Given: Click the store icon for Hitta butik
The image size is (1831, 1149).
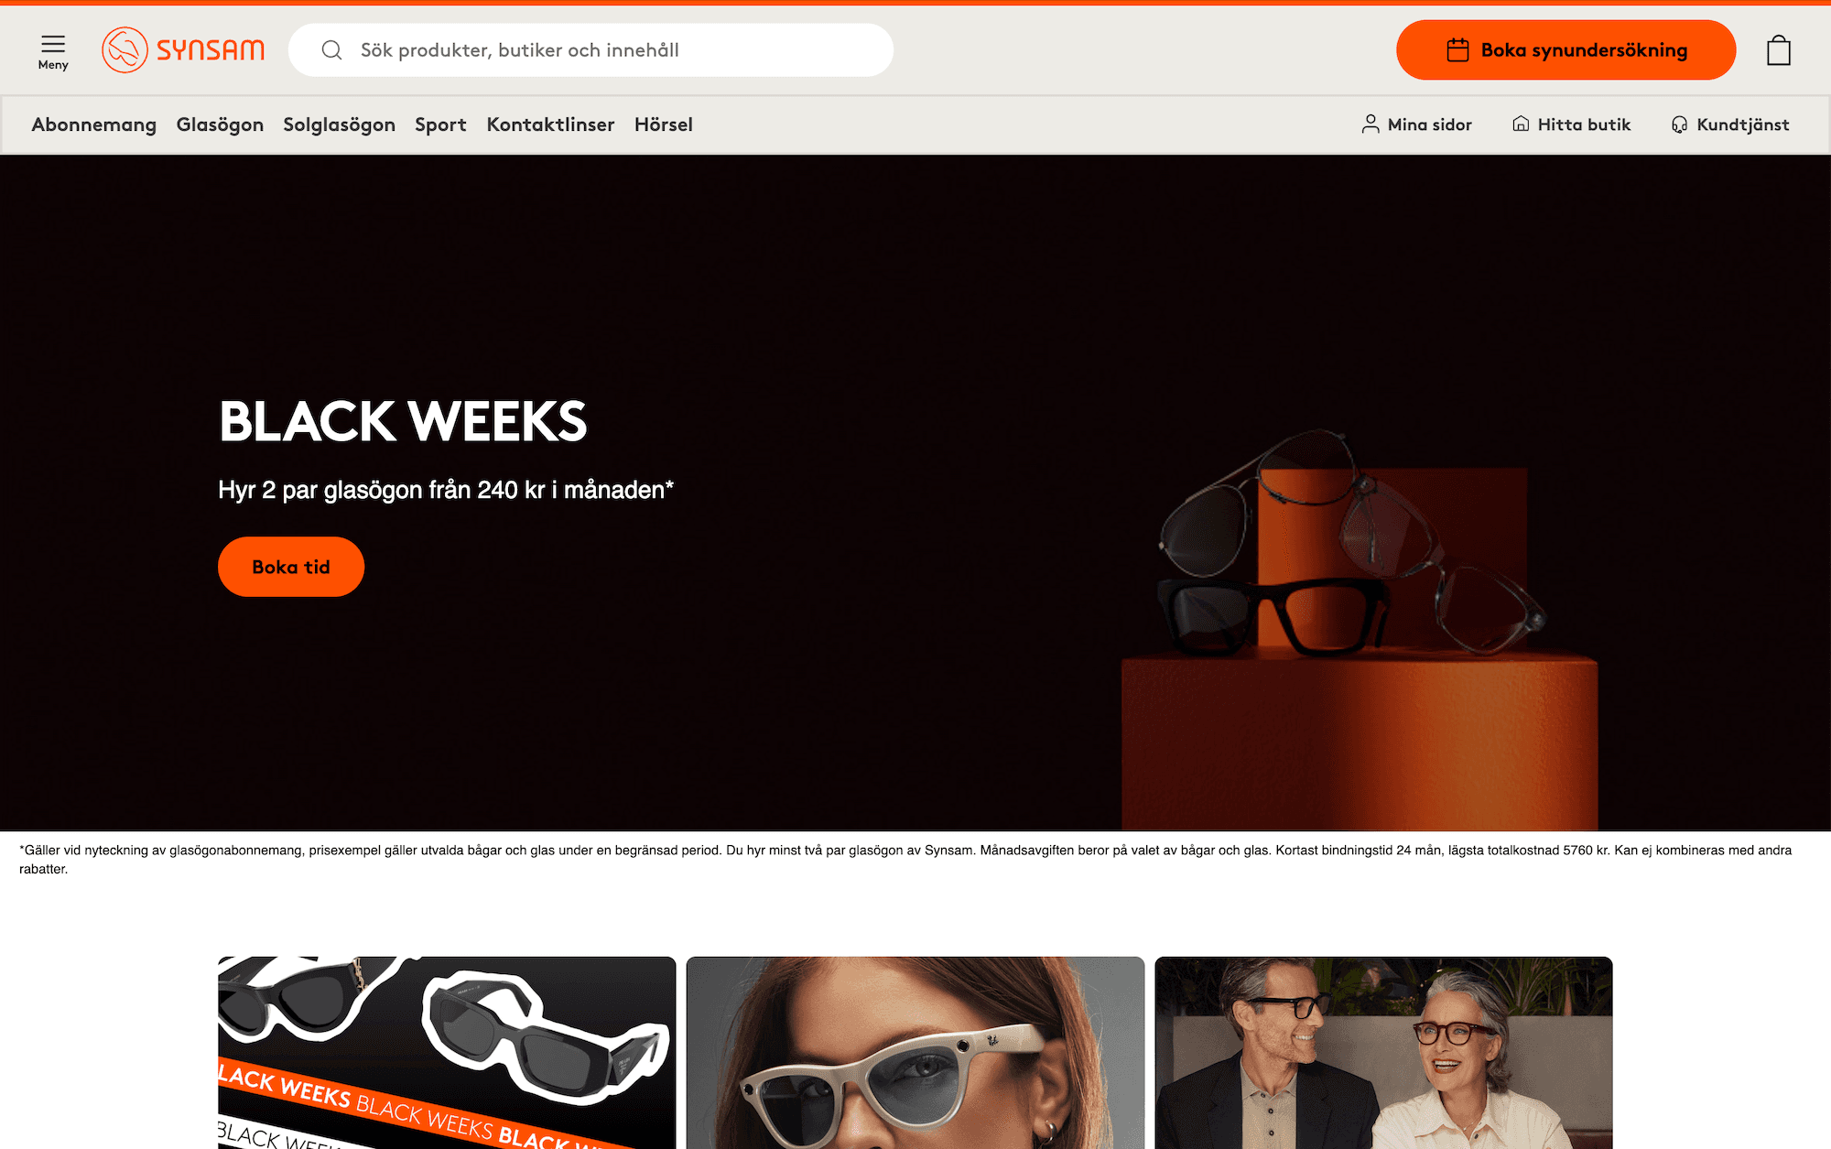Looking at the screenshot, I should point(1521,124).
